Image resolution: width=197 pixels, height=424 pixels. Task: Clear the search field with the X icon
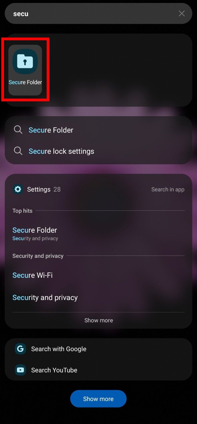[x=182, y=13]
